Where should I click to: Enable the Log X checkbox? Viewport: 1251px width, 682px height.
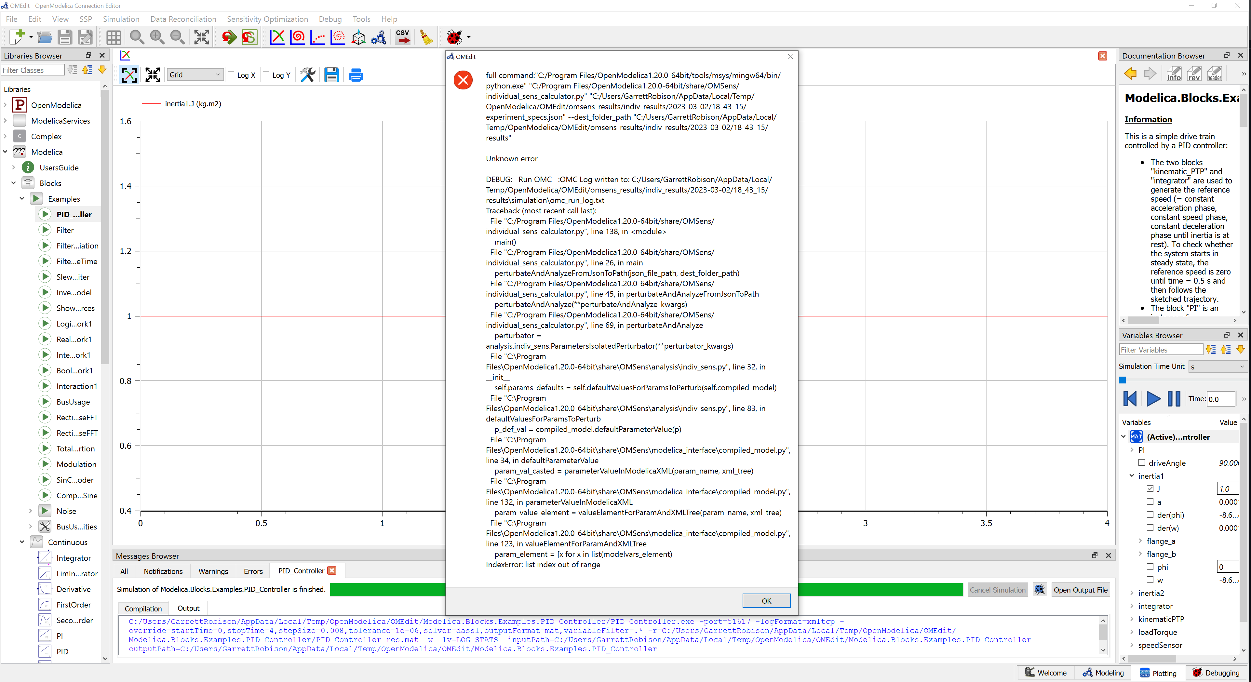(232, 75)
